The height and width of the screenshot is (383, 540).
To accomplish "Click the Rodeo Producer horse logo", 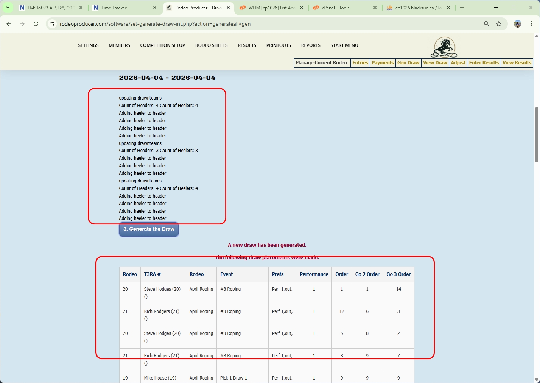I will tap(444, 47).
